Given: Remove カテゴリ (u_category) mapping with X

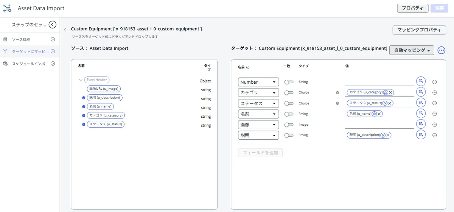Looking at the screenshot, I should click(x=390, y=92).
